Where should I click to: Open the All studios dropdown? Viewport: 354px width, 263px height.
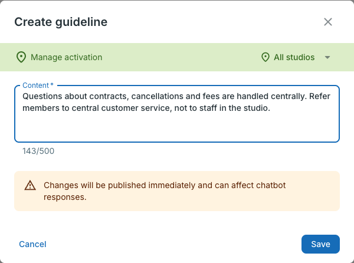pos(296,57)
